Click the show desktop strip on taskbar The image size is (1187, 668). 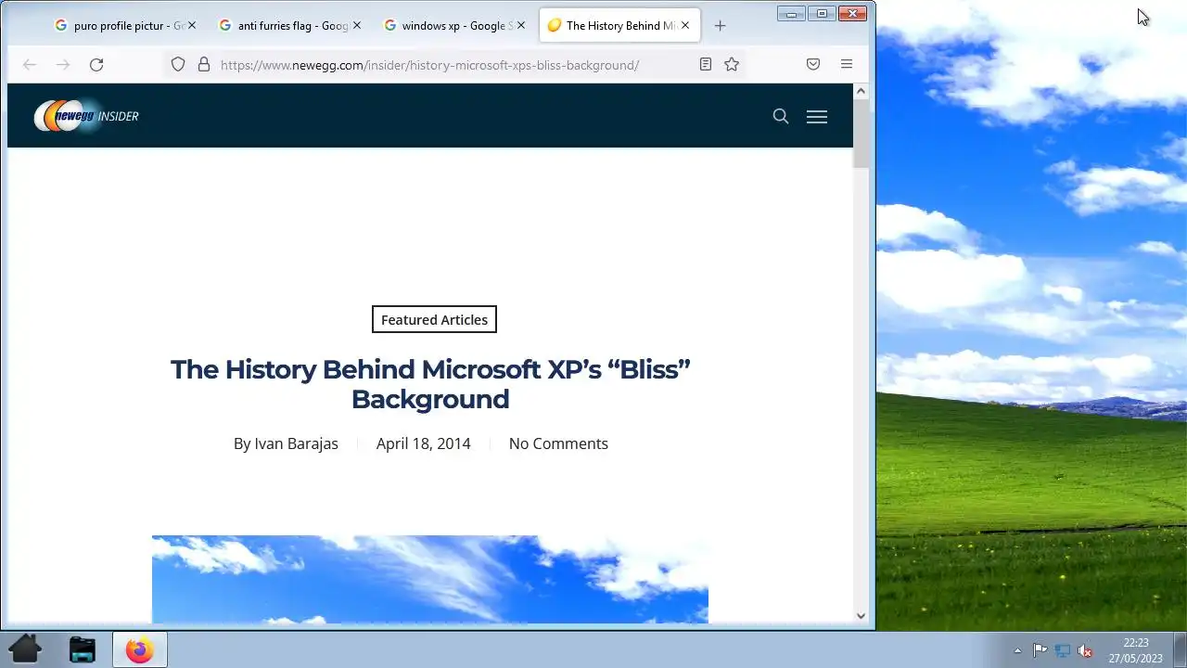point(1180,649)
